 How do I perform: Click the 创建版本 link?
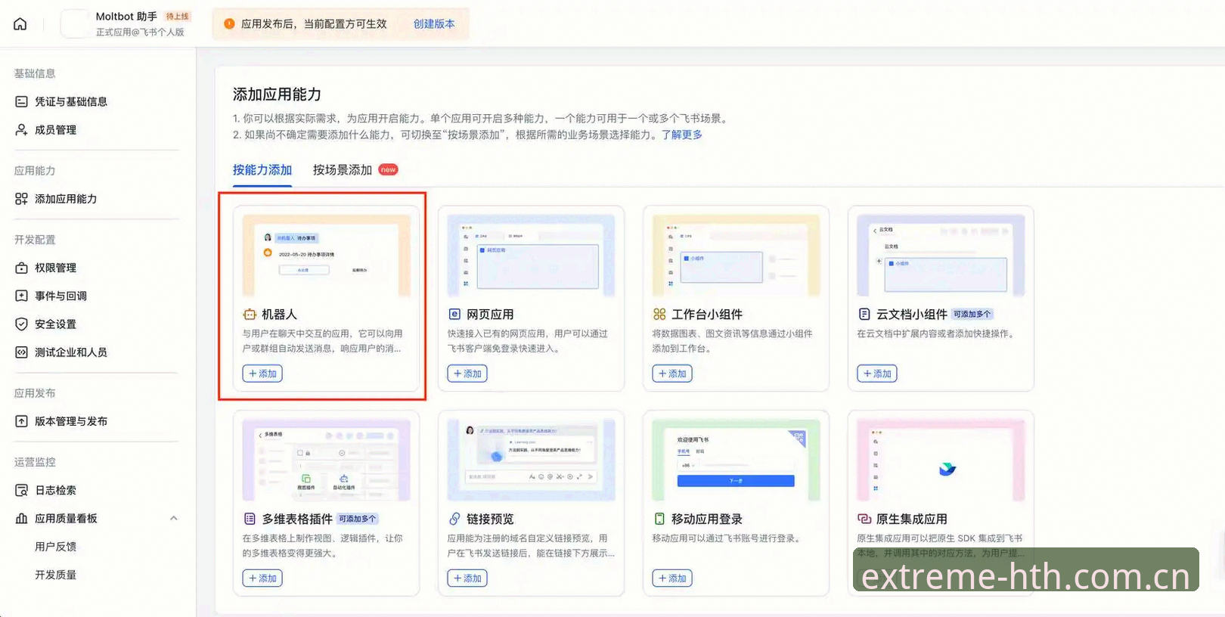coord(434,23)
